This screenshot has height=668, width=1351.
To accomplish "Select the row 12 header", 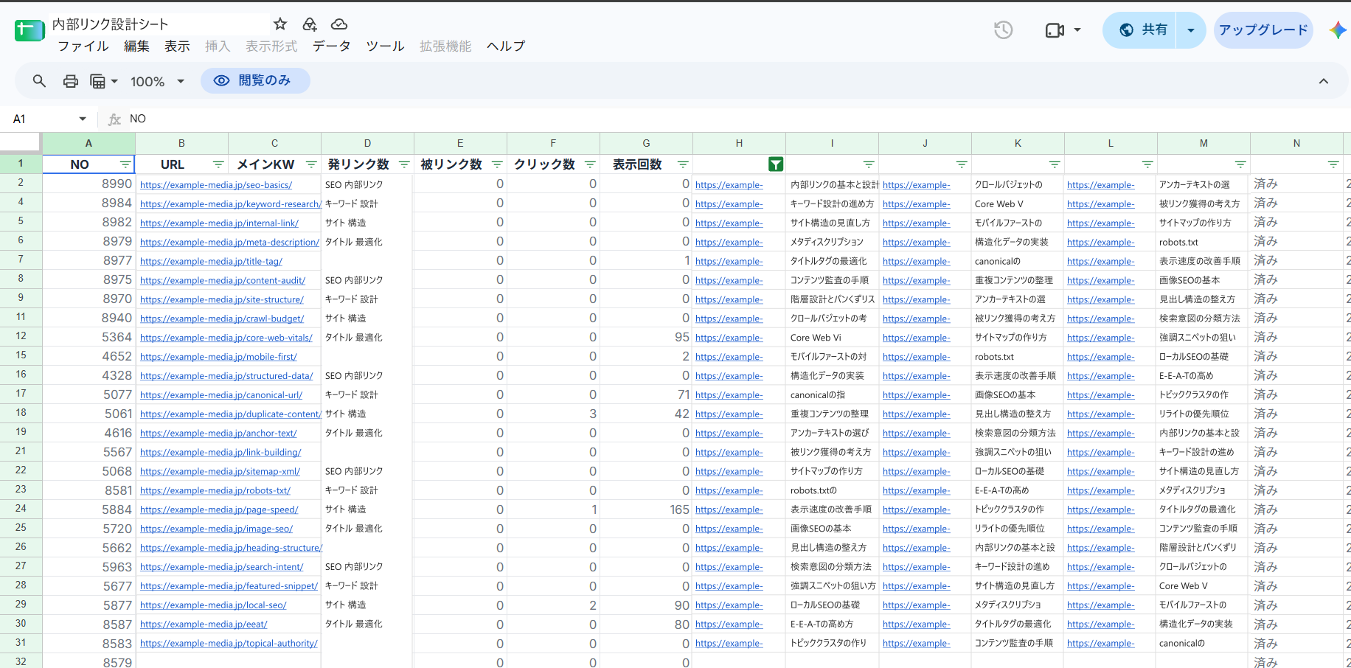I will [21, 336].
